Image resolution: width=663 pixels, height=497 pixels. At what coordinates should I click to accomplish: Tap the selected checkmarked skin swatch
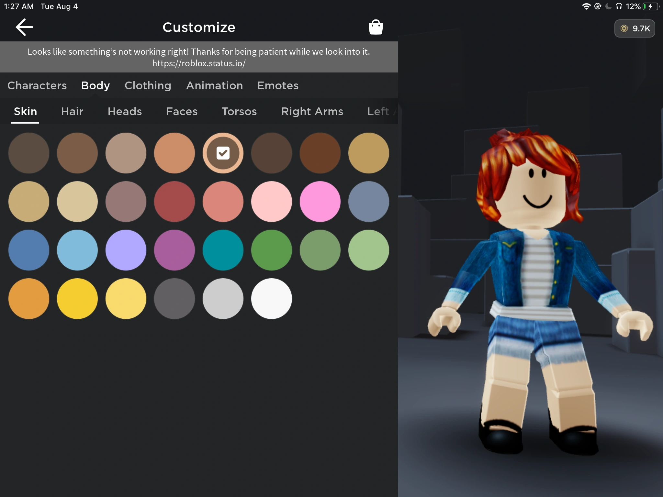pyautogui.click(x=223, y=153)
